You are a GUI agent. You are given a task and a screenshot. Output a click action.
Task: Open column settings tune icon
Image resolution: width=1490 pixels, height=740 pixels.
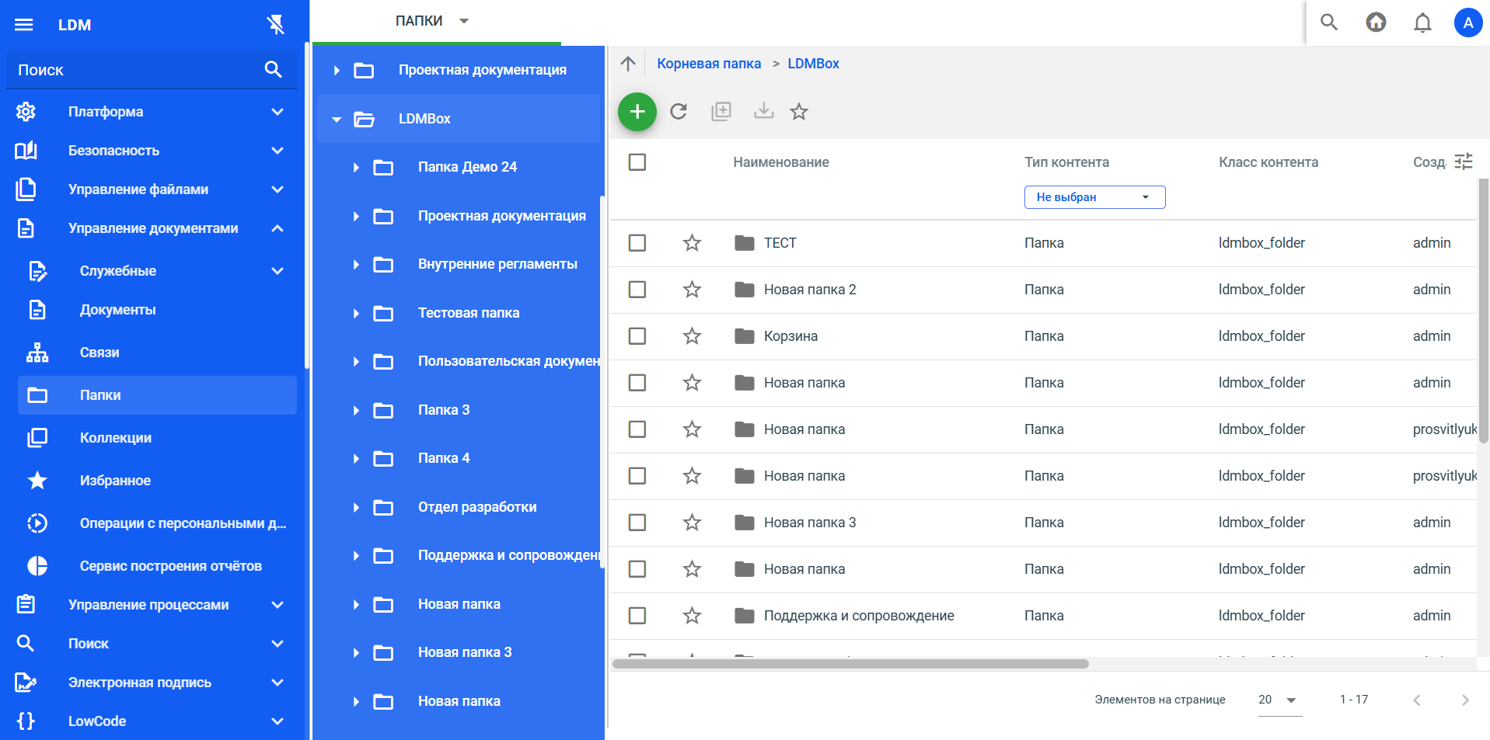click(1464, 162)
